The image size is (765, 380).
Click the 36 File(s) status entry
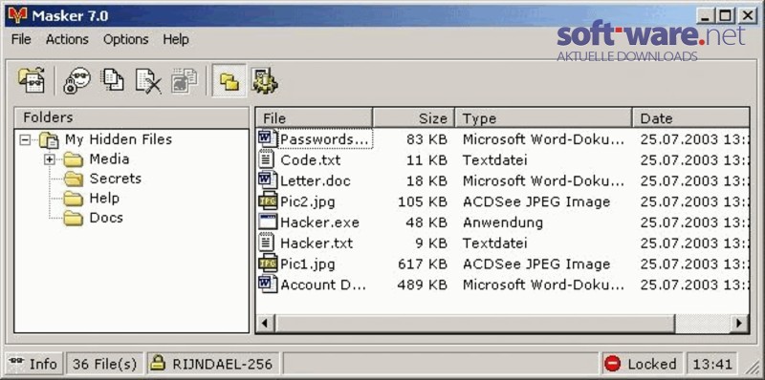[x=104, y=364]
